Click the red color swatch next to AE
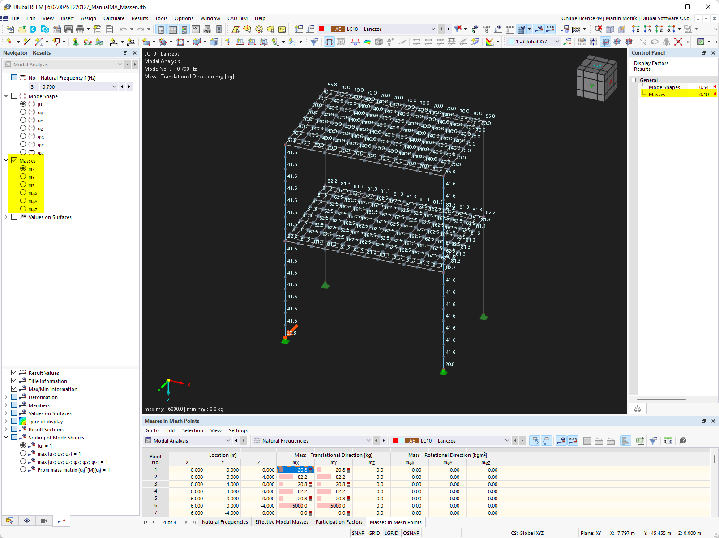 [321, 29]
